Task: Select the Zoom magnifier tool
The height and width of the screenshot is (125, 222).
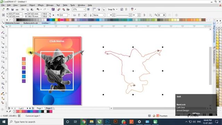Action: [2, 37]
